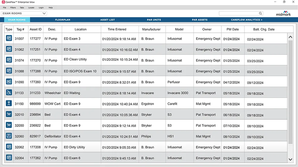Viewport: 298px width, 167px height.
Task: Switch to the Floorplan tab
Action: tap(63, 20)
